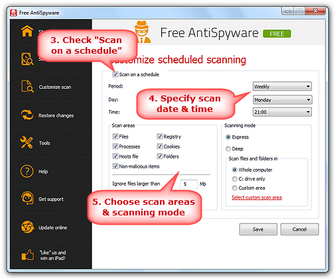Click the Update online globe icon
This screenshot has height=279, width=335.
tap(27, 227)
